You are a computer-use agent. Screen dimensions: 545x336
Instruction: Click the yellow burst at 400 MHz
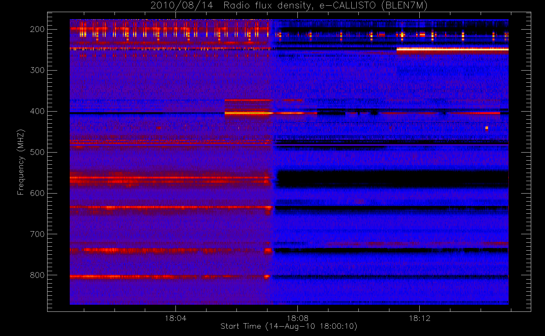tap(248, 113)
